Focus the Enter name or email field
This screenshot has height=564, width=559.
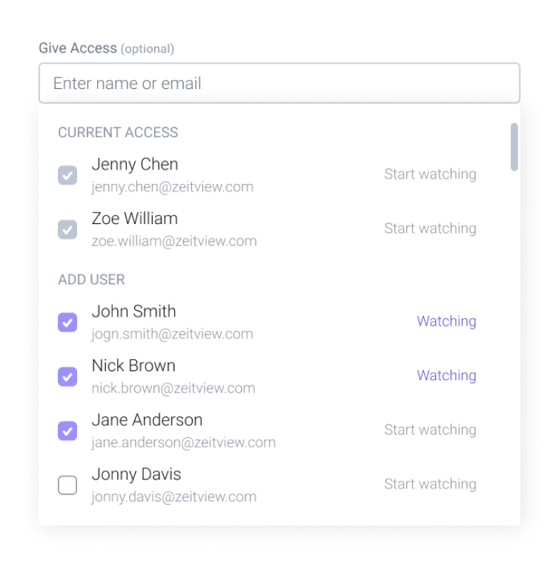279,83
